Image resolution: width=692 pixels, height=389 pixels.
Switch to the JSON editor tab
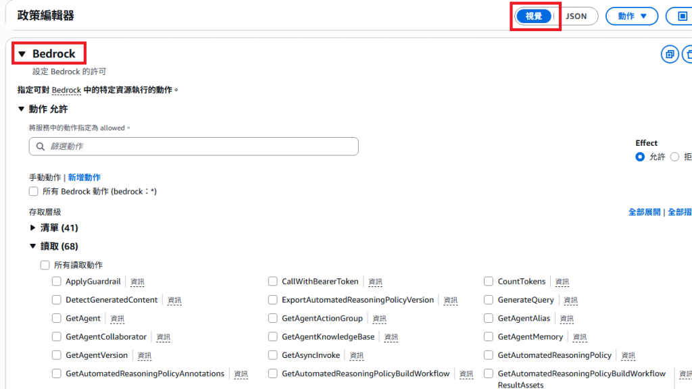576,16
